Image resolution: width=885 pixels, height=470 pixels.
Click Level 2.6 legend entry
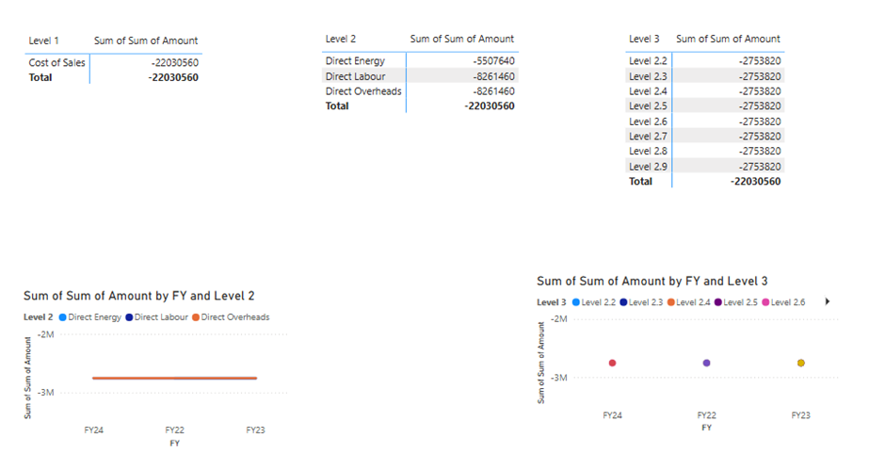click(783, 302)
